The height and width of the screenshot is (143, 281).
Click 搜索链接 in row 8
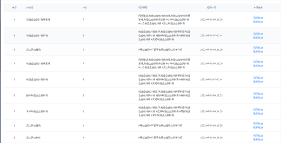258,128
